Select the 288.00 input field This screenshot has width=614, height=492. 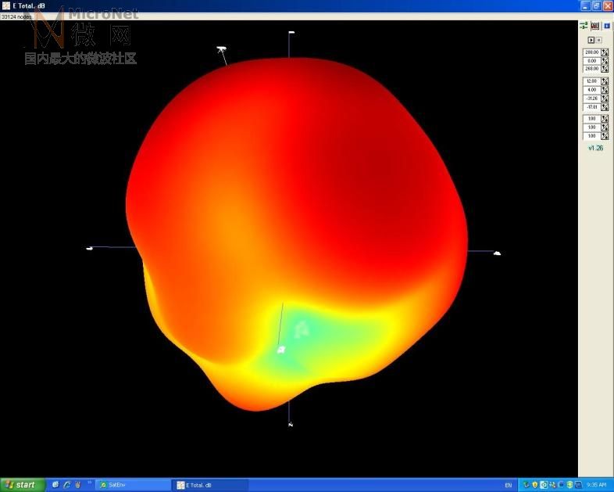pos(591,52)
